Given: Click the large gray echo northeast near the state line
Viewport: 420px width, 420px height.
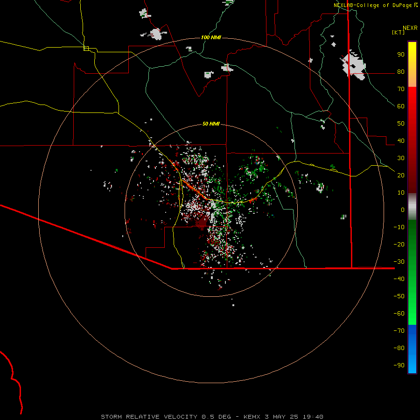Looking at the screenshot, I should tap(353, 65).
